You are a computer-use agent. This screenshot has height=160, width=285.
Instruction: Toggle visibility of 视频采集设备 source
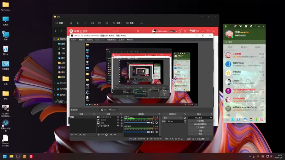coord(118,117)
